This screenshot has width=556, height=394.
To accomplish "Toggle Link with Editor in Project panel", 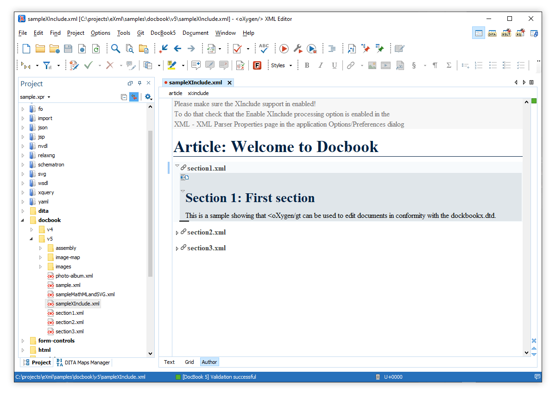I will click(134, 97).
